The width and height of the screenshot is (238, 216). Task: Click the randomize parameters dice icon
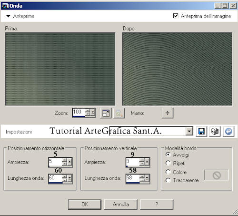215,132
